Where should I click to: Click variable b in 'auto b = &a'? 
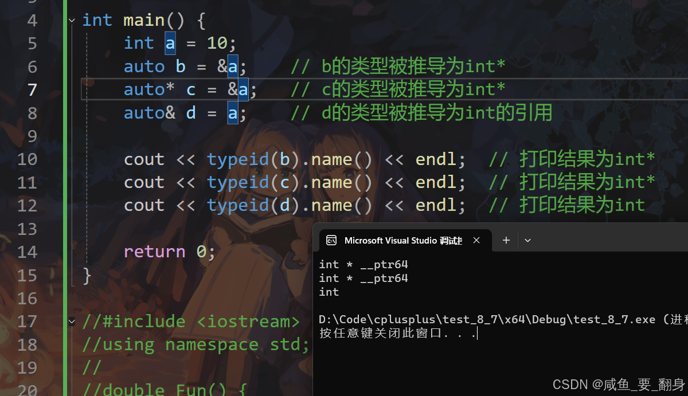pos(180,66)
